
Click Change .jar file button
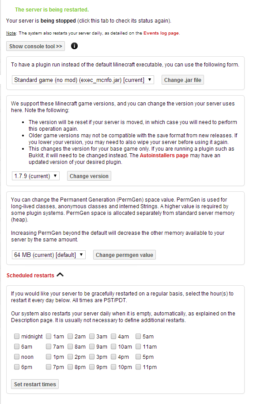[183, 80]
